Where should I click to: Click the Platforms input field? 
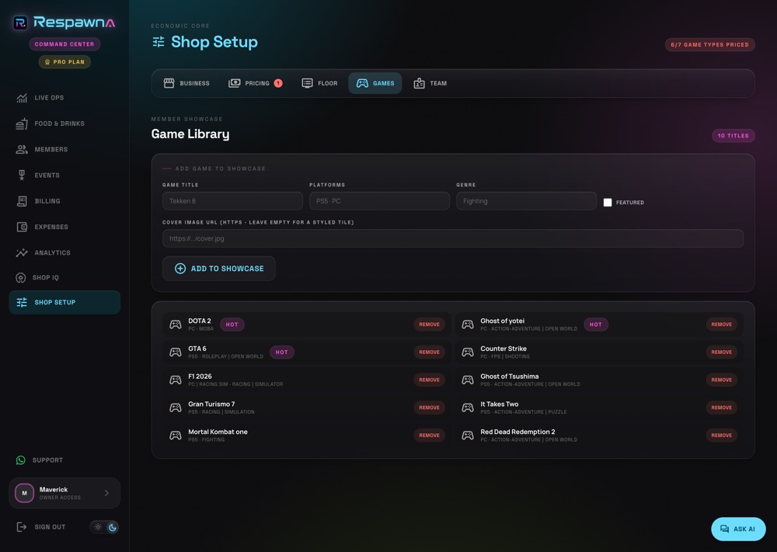[379, 201]
